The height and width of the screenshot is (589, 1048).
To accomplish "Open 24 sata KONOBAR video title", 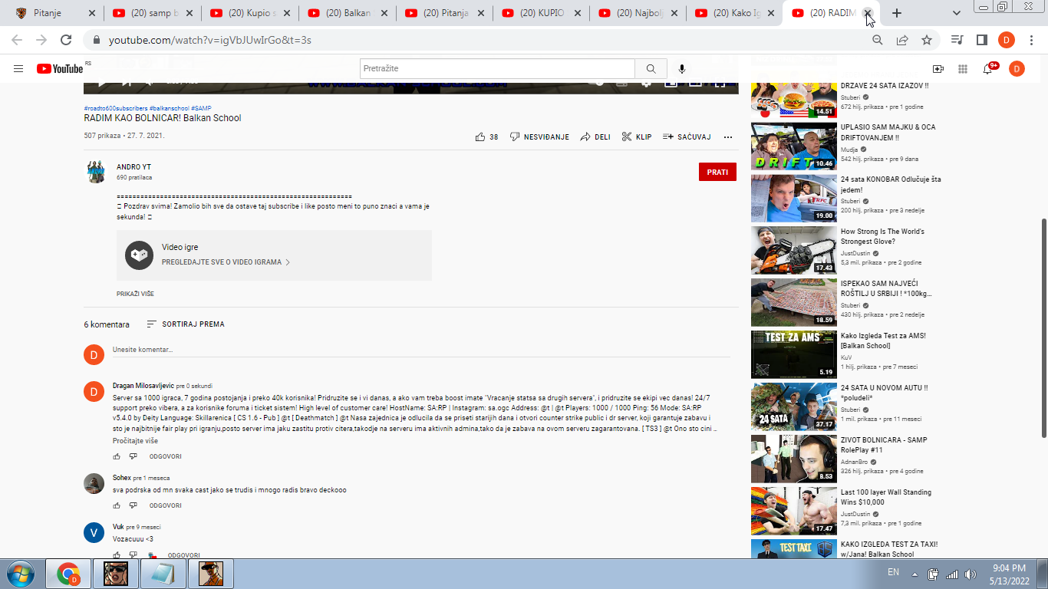I will 891,185.
